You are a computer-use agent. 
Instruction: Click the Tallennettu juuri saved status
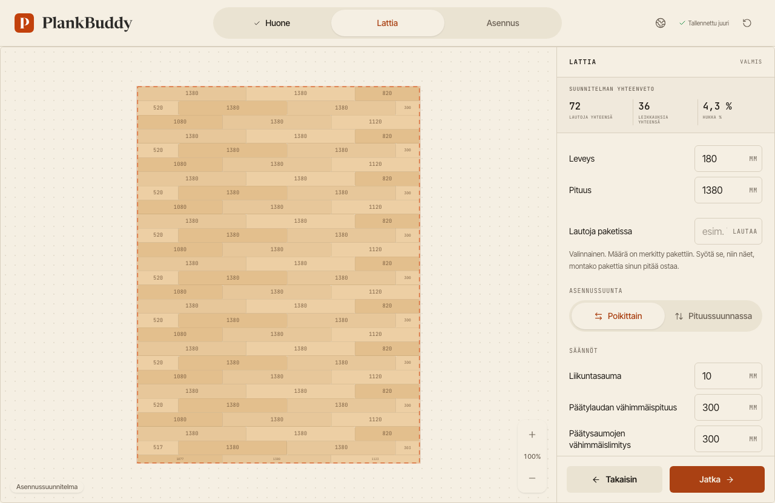[x=704, y=23]
